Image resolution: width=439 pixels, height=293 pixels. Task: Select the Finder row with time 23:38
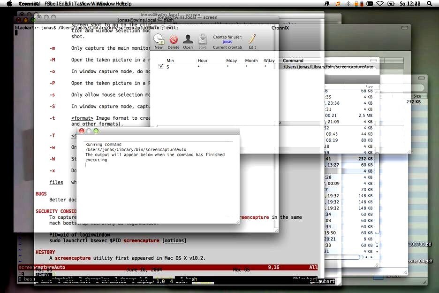[x=350, y=103]
